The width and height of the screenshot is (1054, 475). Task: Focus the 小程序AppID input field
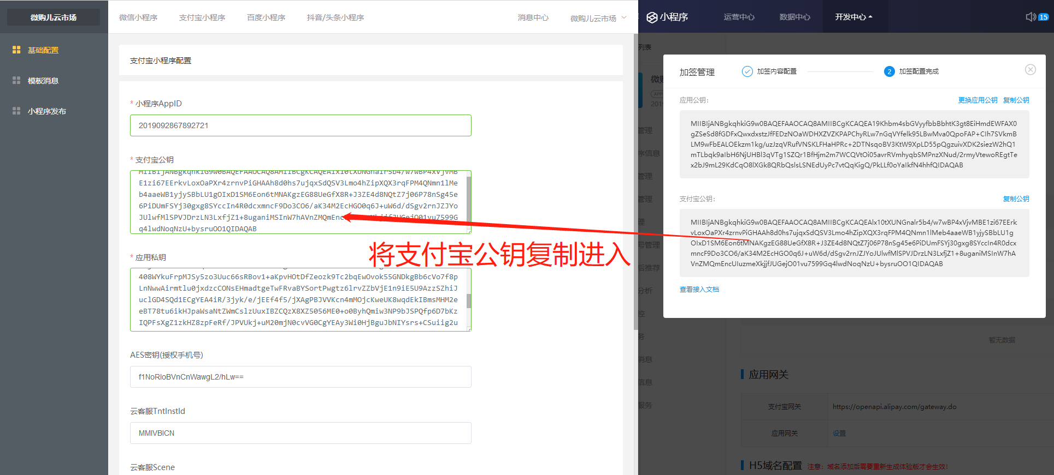pyautogui.click(x=301, y=125)
